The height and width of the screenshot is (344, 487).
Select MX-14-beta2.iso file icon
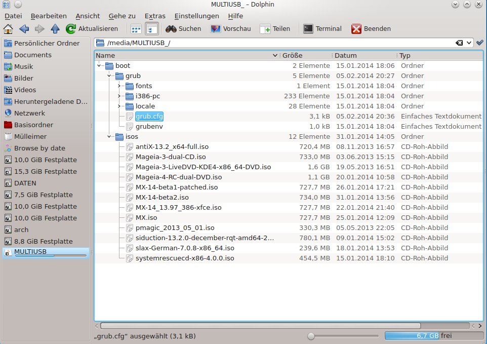click(130, 197)
